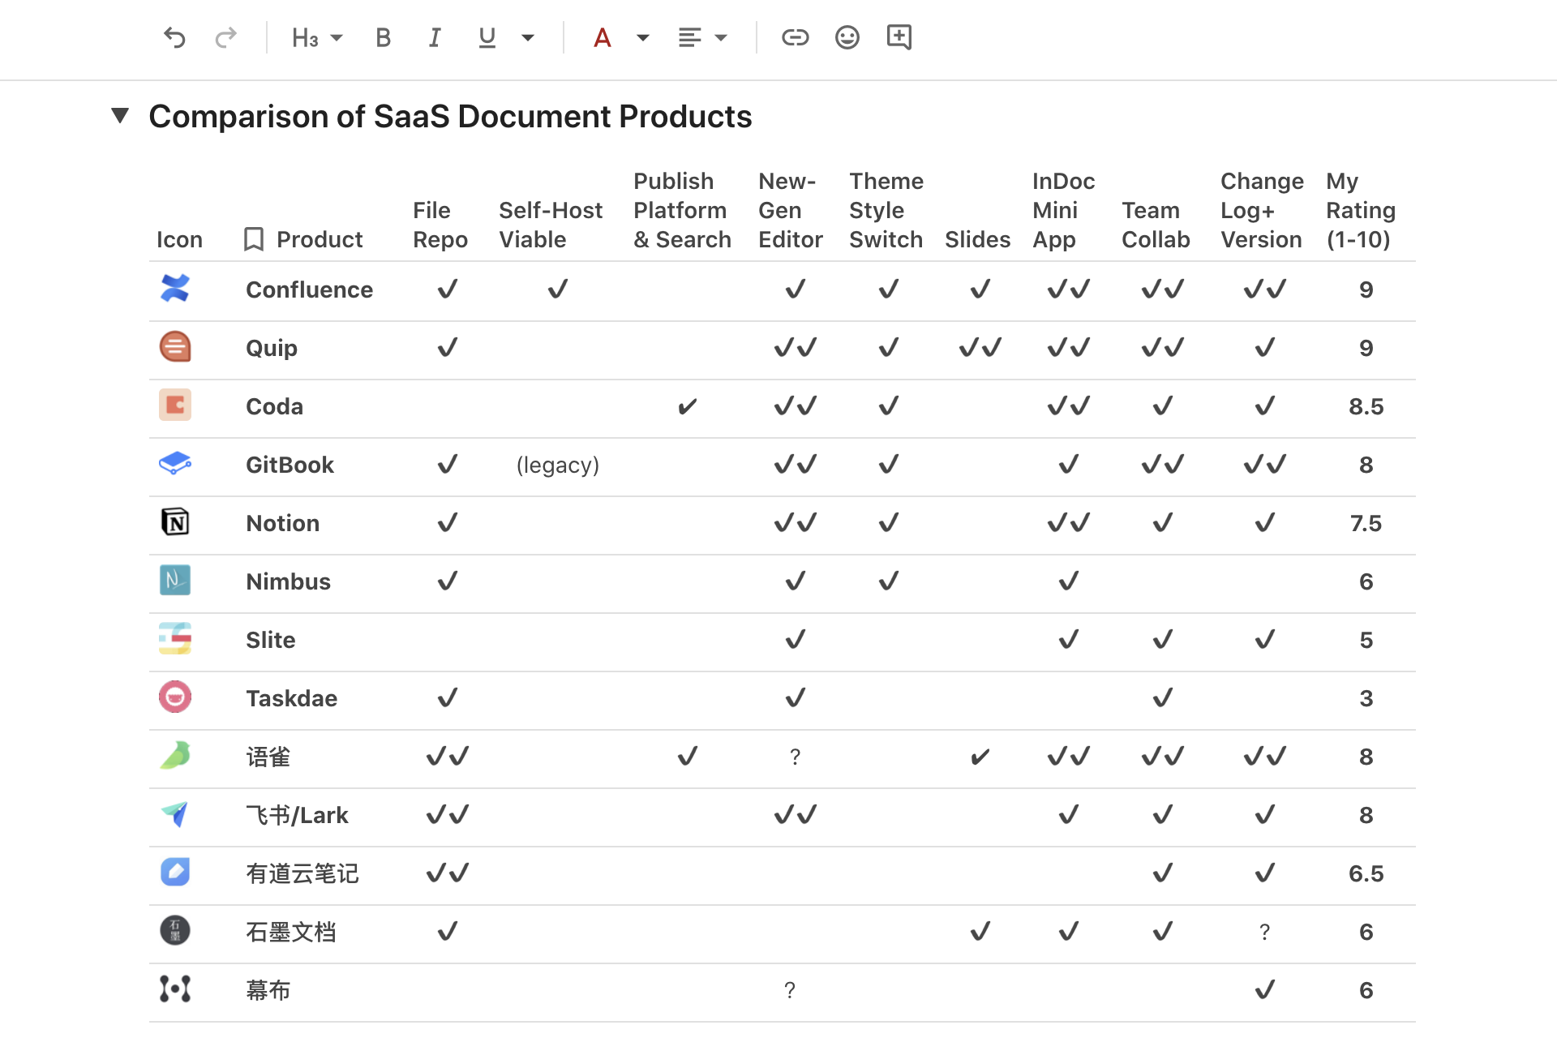
Task: Click the Quip logo icon
Action: tap(175, 347)
